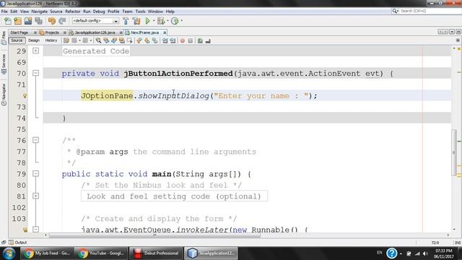Screen dimensions: 462x260
Task: Open the Debug menu
Action: (99, 12)
